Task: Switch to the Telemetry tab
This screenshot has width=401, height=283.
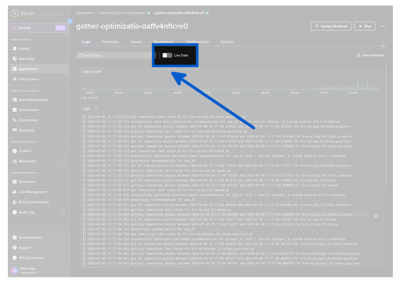Action: click(x=110, y=42)
